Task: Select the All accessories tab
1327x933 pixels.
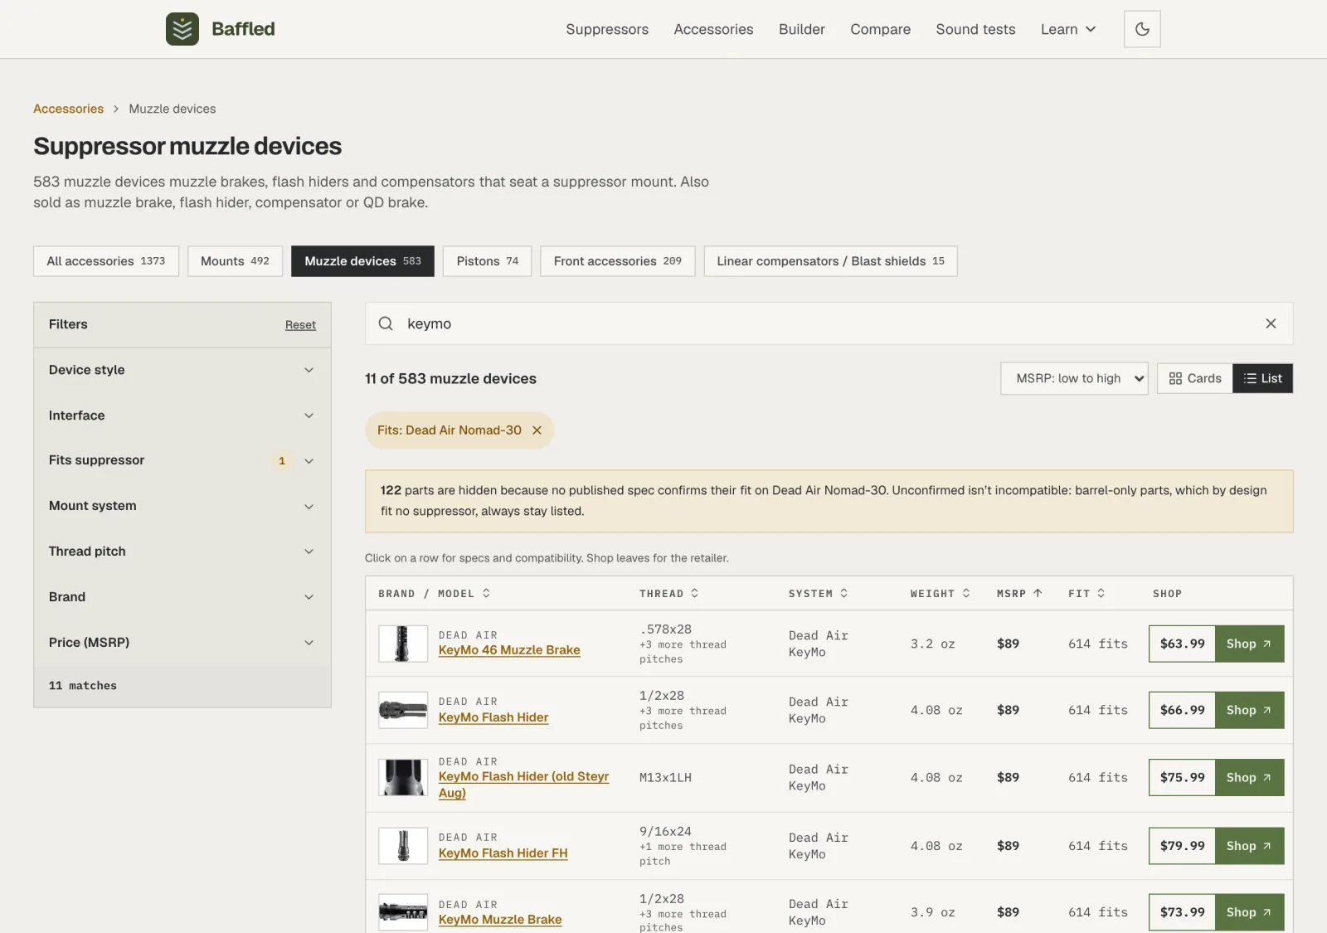Action: tap(106, 261)
